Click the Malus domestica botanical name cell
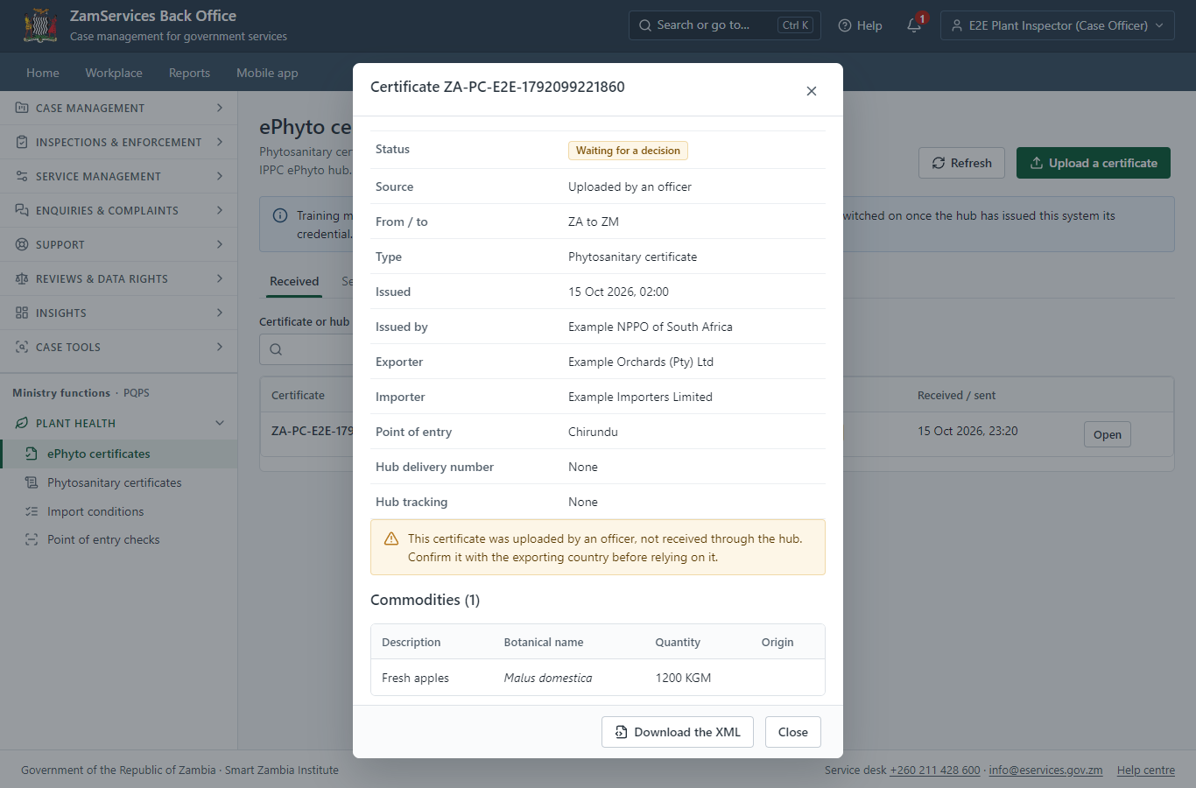The image size is (1196, 788). (548, 678)
